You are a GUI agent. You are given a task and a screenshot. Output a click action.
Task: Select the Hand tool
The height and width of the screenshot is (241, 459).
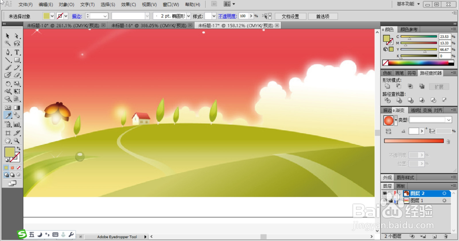[x=8, y=141]
